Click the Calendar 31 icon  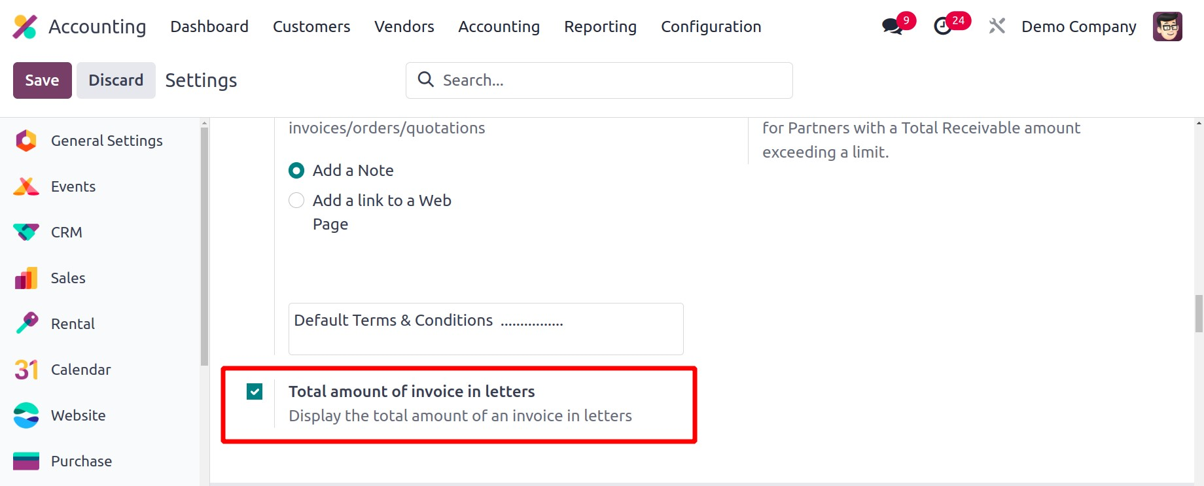26,370
